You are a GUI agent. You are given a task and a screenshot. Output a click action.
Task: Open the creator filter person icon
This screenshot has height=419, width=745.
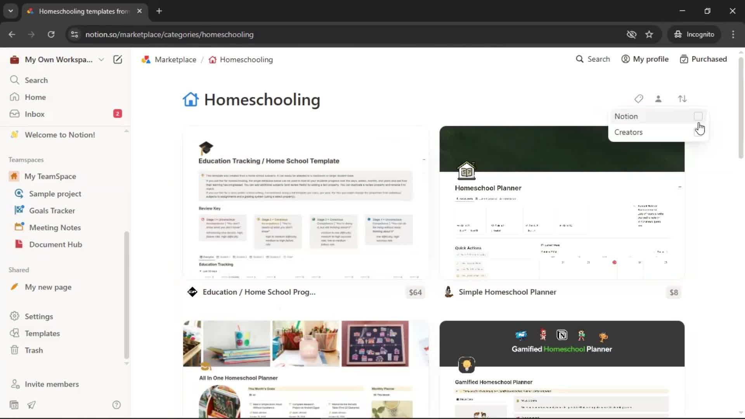tap(658, 99)
